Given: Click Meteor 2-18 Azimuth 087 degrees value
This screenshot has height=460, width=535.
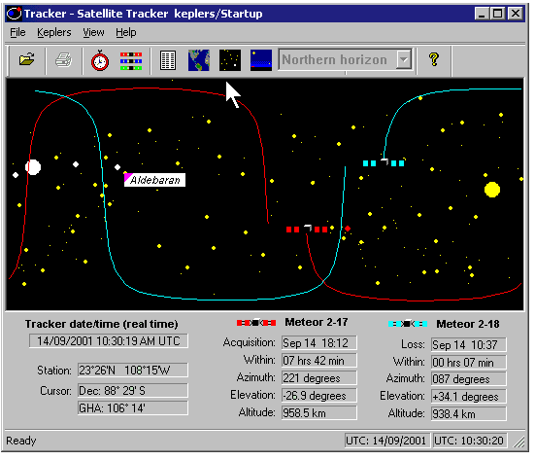Looking at the screenshot, I should 468,379.
